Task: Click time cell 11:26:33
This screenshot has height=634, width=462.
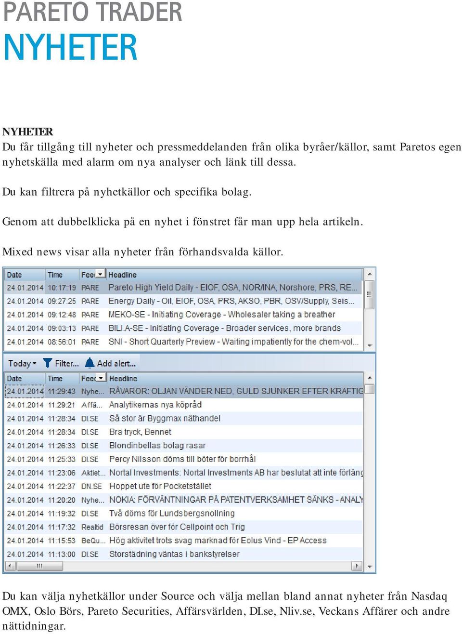Action: (62, 446)
